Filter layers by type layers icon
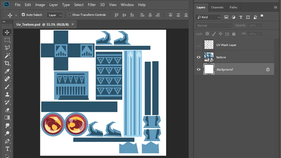This screenshot has width=281, height=158. [241, 17]
